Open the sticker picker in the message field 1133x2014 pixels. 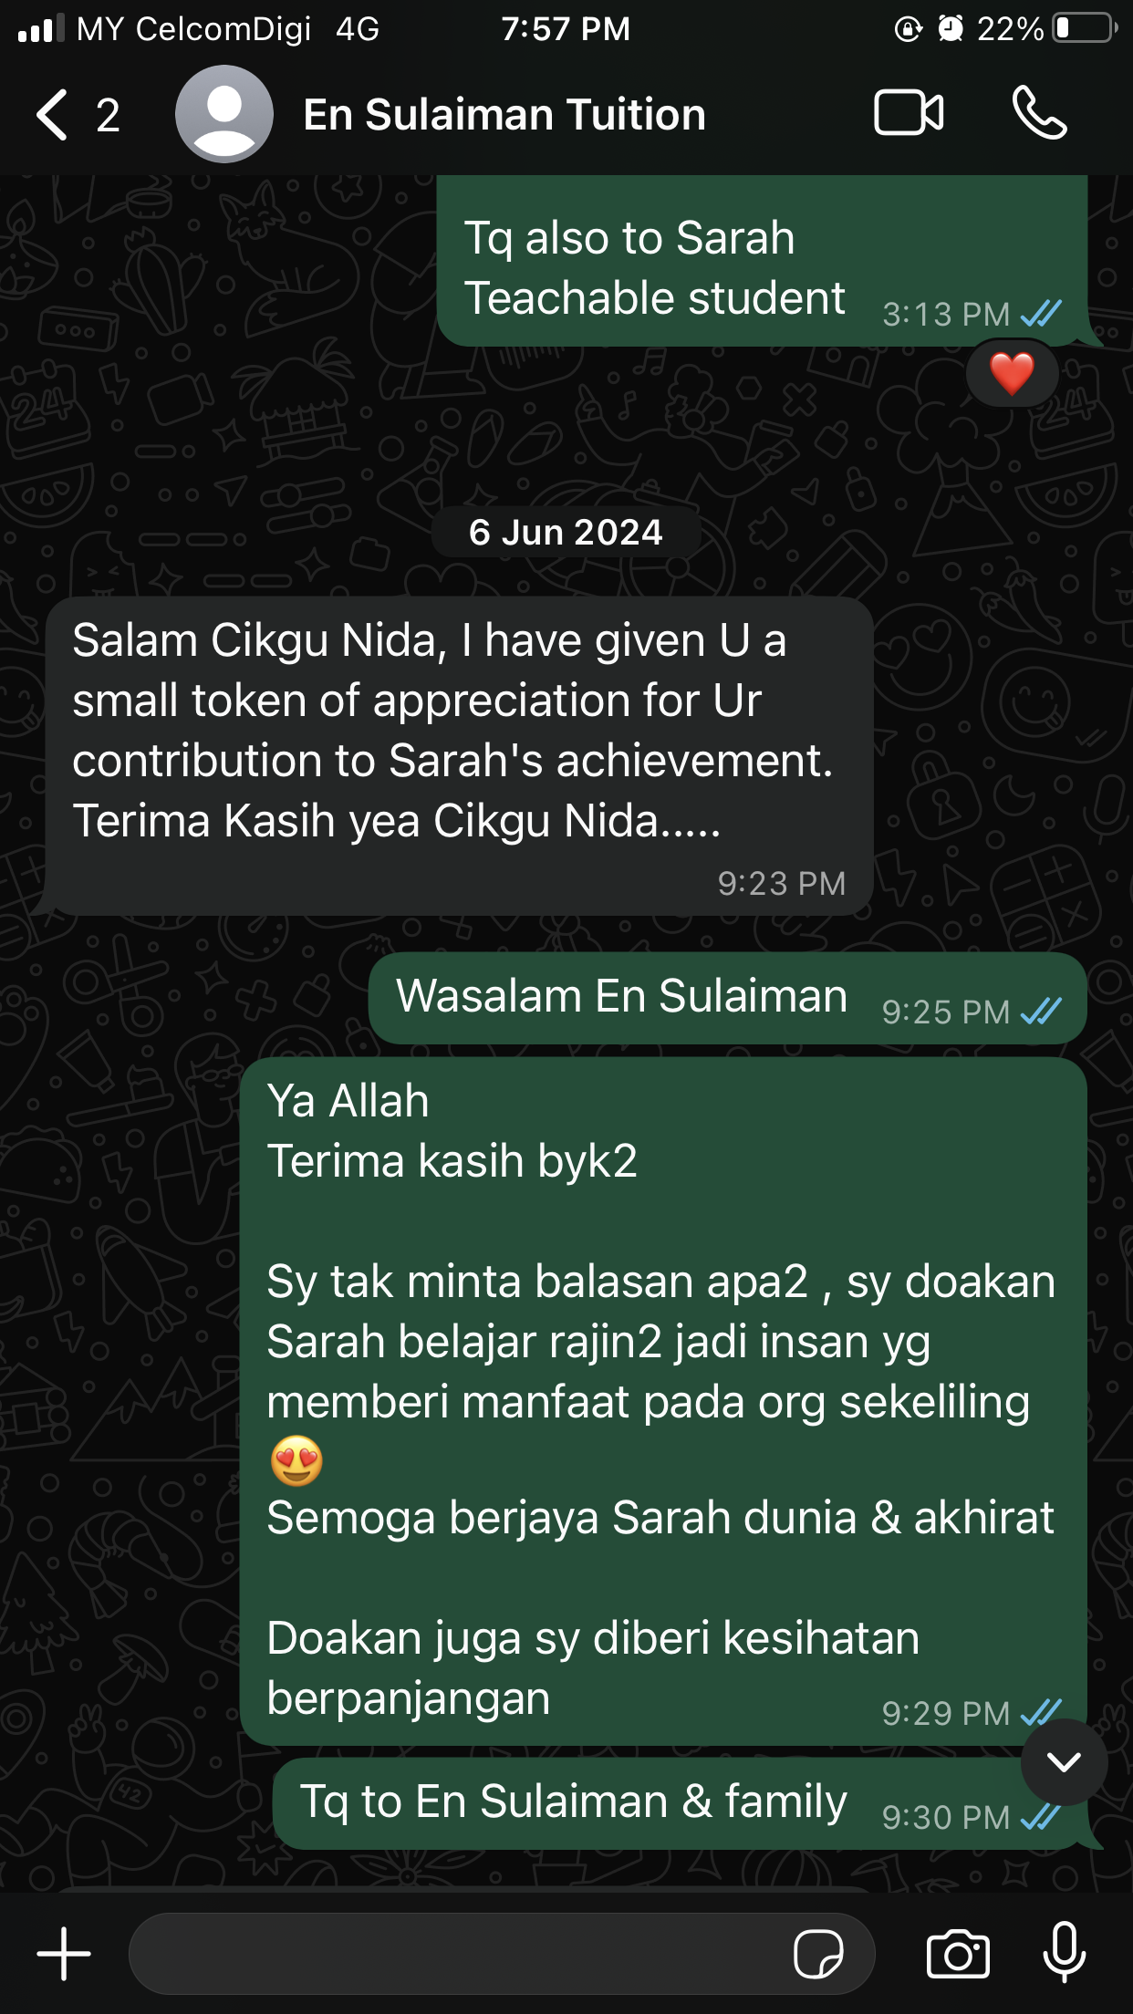(x=818, y=1954)
